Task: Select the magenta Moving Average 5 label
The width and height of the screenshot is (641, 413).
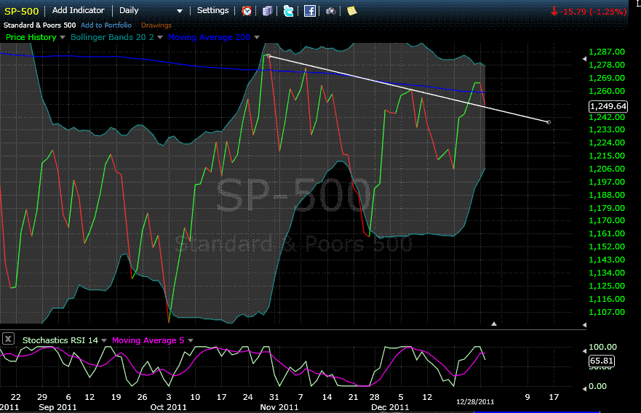Action: point(148,340)
